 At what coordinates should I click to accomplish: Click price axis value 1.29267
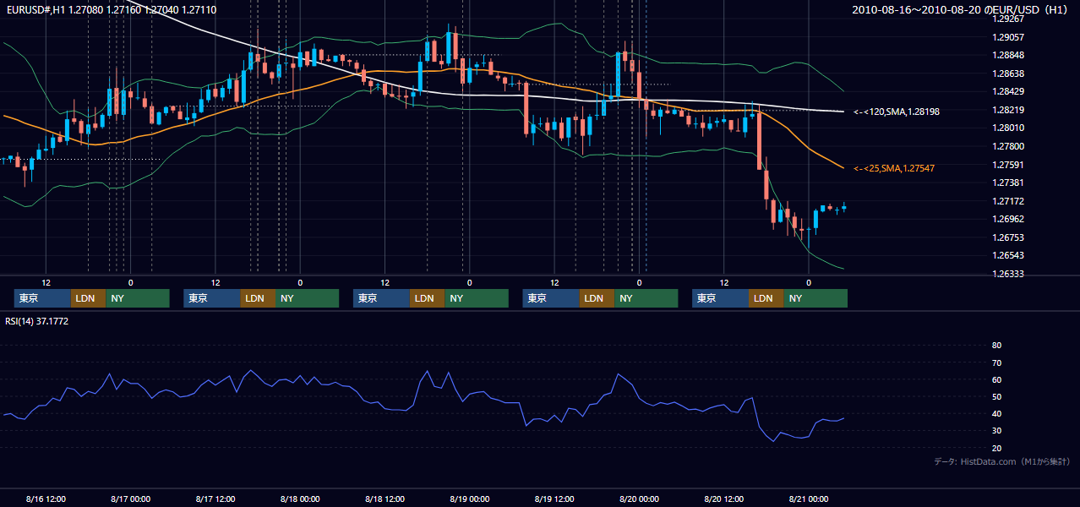pyautogui.click(x=1008, y=19)
